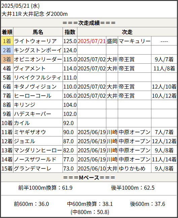This screenshot has height=218, width=178.
Task: Click the 馬名 column header
Action: coord(38,32)
